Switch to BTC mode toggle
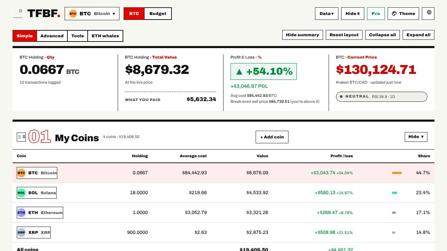The image size is (447, 251). (x=134, y=14)
